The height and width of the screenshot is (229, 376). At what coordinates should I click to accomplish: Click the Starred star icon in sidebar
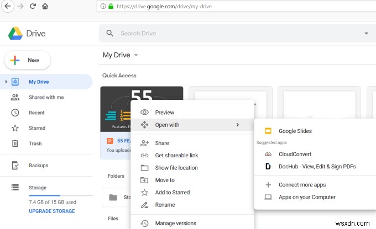pyautogui.click(x=15, y=128)
